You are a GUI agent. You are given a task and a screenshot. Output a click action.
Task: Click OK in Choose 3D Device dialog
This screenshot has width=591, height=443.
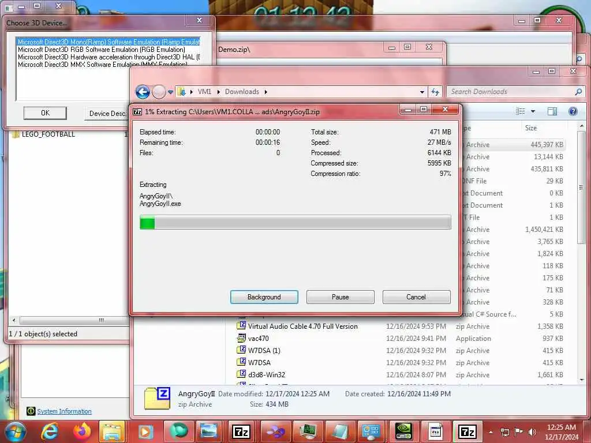(45, 113)
